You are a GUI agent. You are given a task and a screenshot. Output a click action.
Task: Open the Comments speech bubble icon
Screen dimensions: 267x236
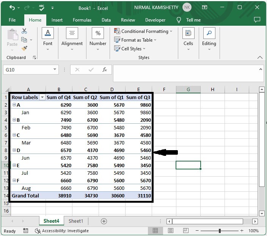(x=257, y=20)
